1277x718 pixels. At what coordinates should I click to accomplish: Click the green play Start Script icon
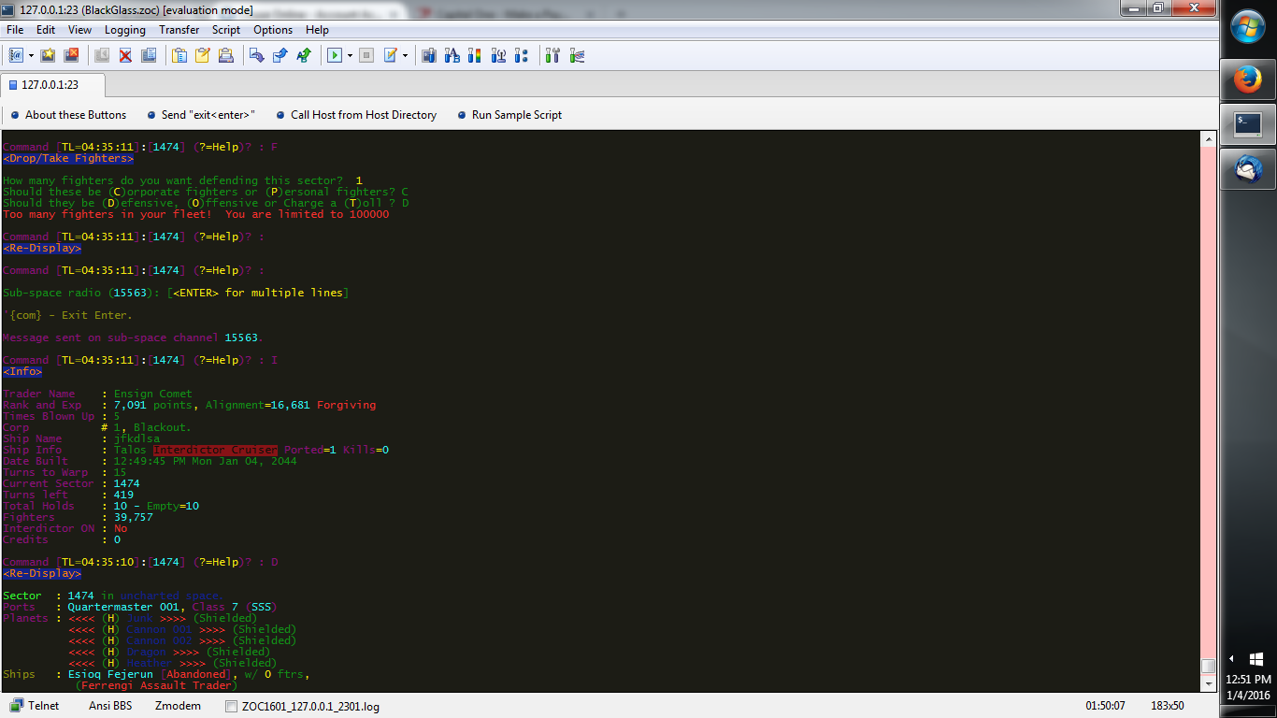click(x=334, y=55)
